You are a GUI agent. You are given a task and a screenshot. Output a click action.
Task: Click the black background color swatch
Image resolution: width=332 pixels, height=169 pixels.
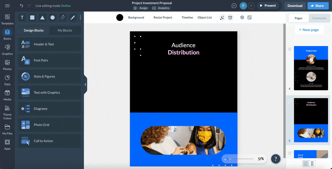120,18
